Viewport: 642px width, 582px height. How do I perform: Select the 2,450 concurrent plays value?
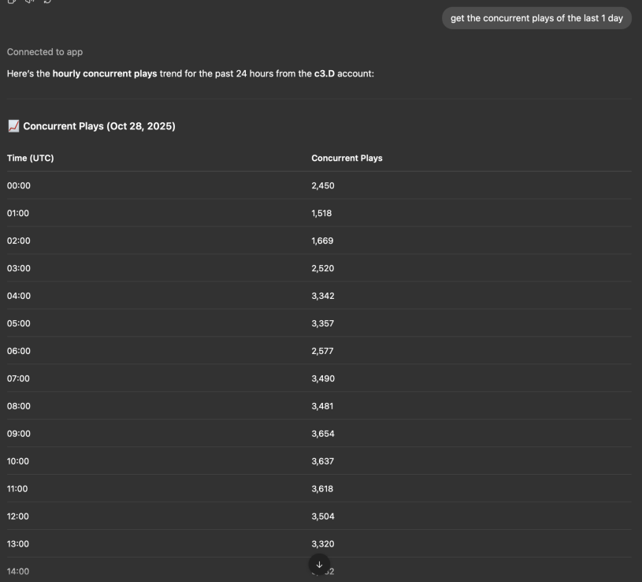(x=323, y=185)
